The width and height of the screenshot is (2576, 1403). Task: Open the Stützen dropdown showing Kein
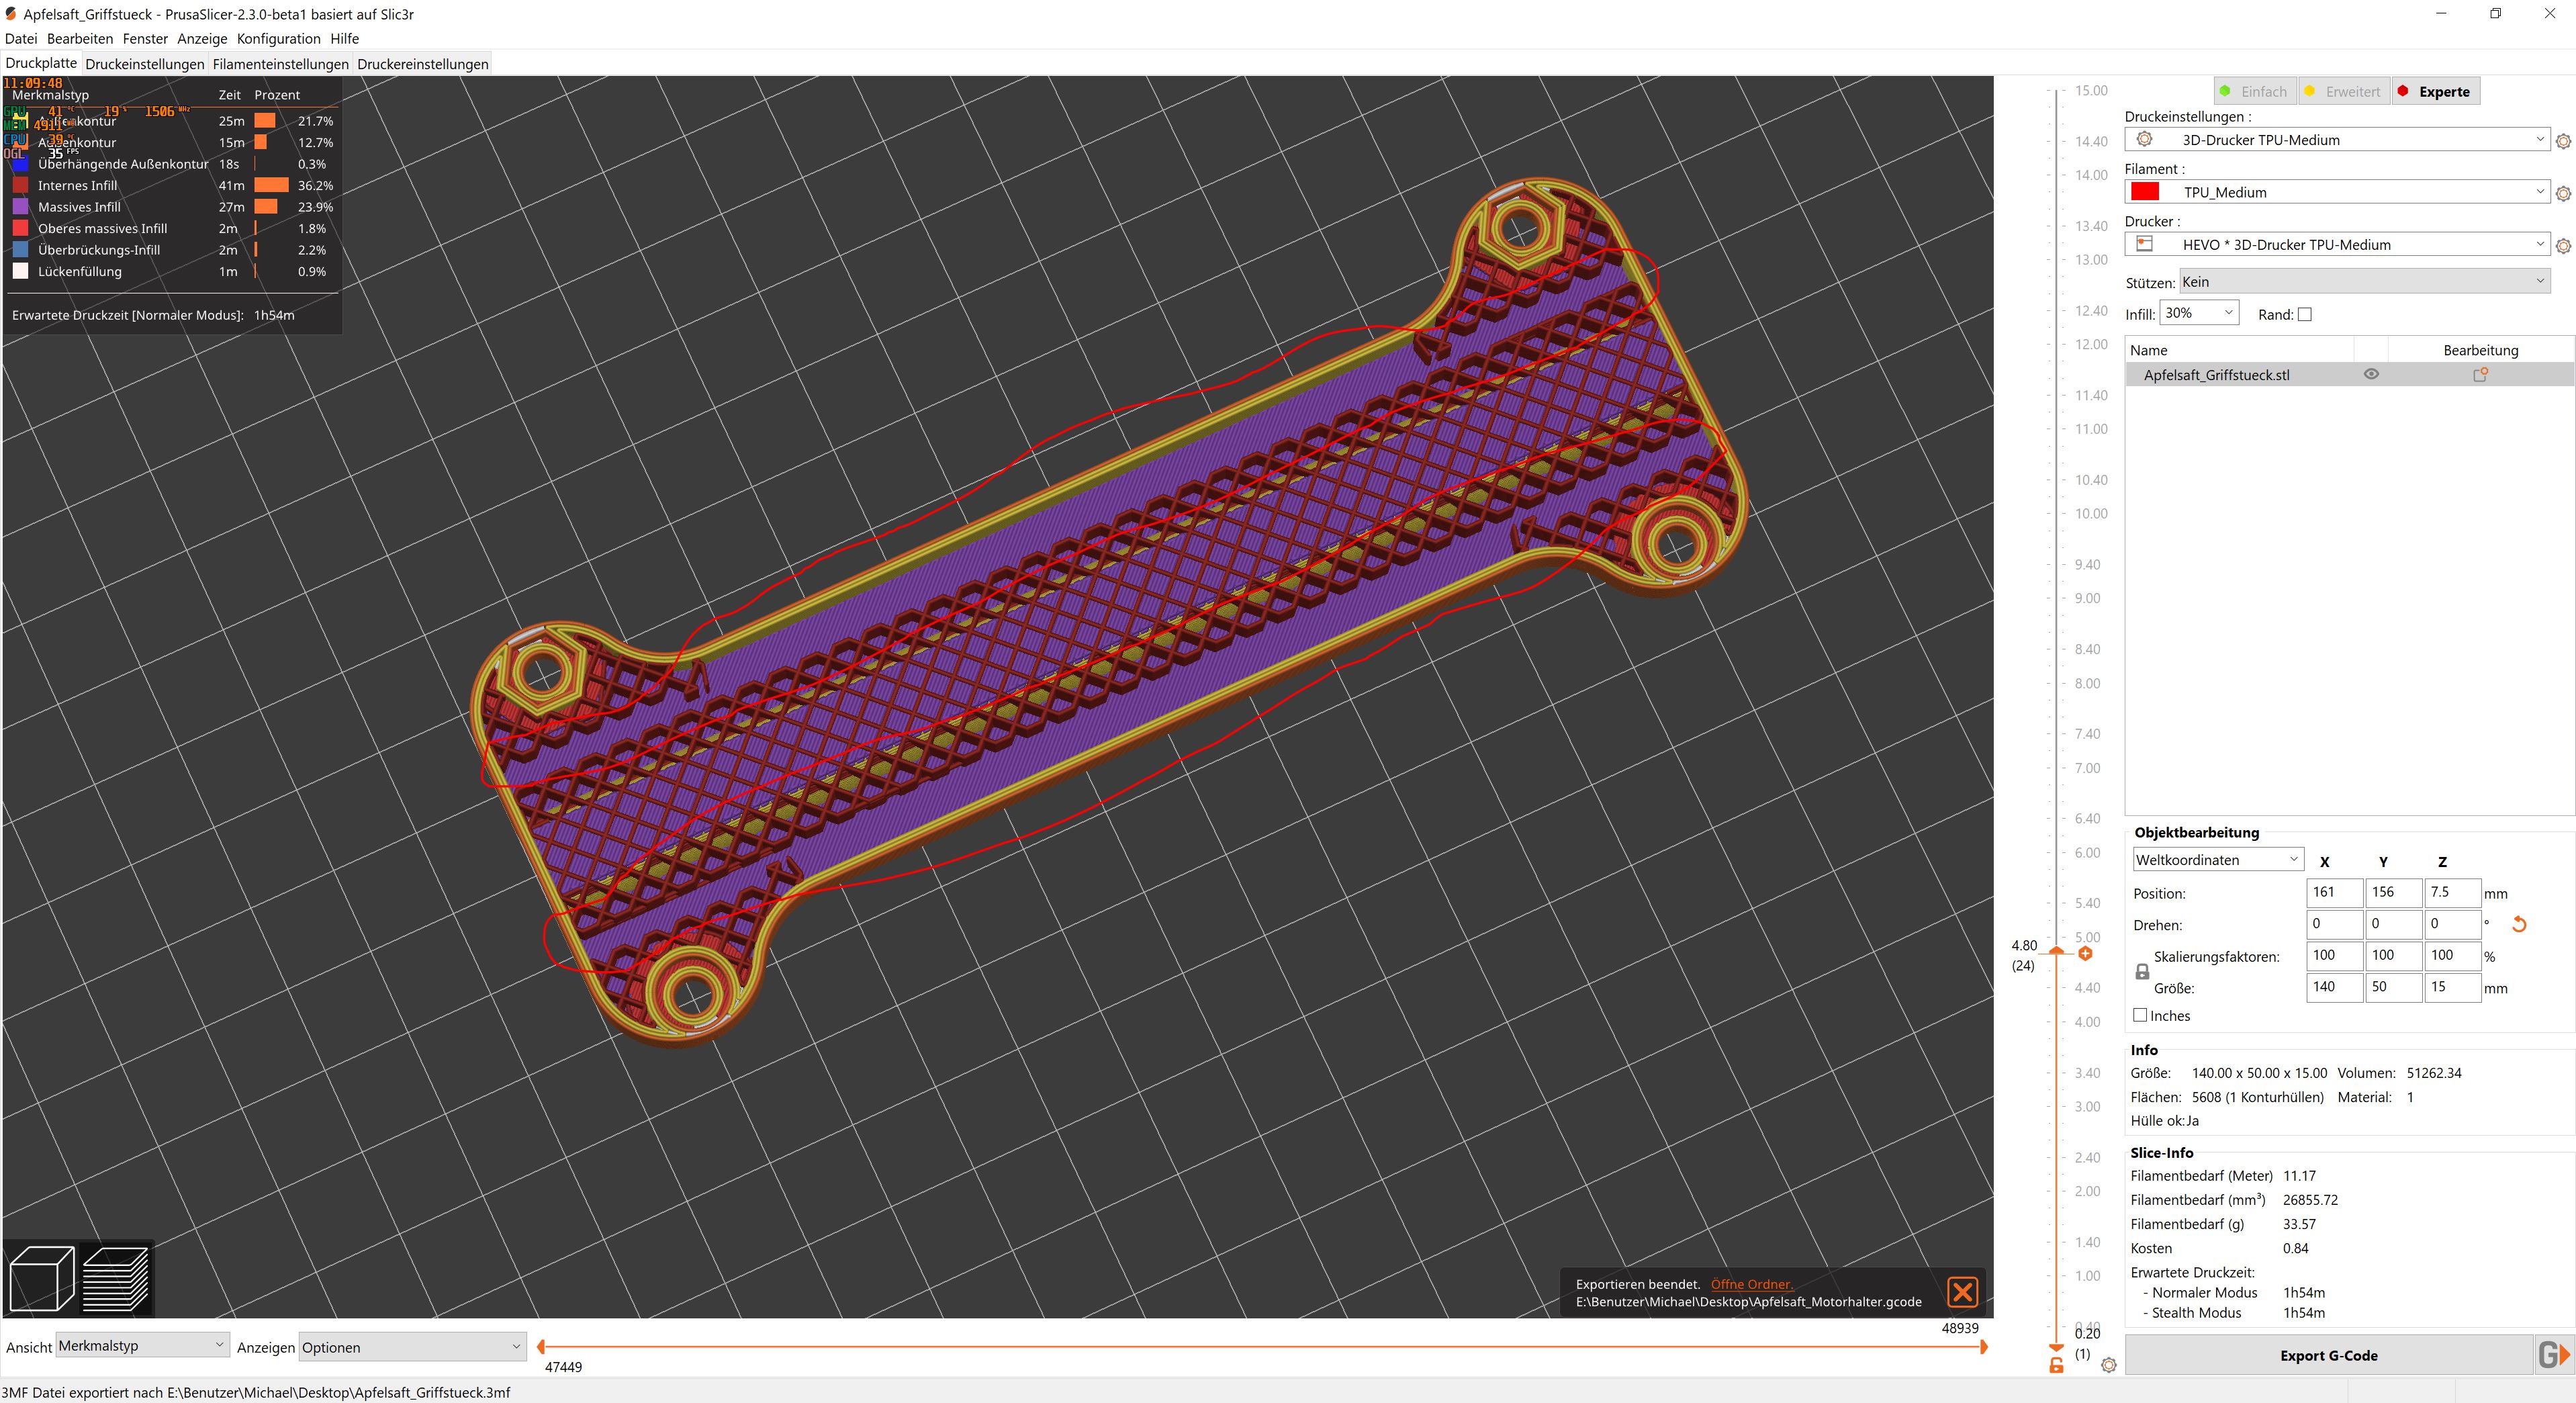pos(2364,282)
